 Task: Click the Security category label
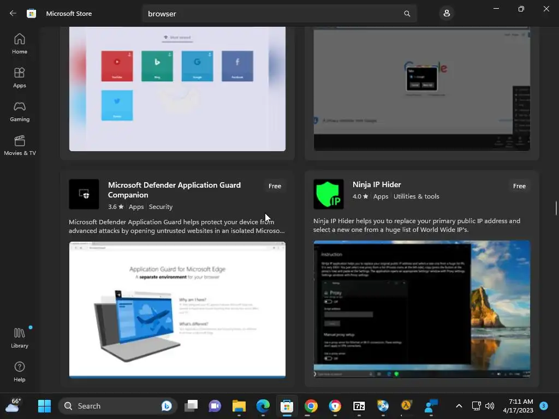160,207
